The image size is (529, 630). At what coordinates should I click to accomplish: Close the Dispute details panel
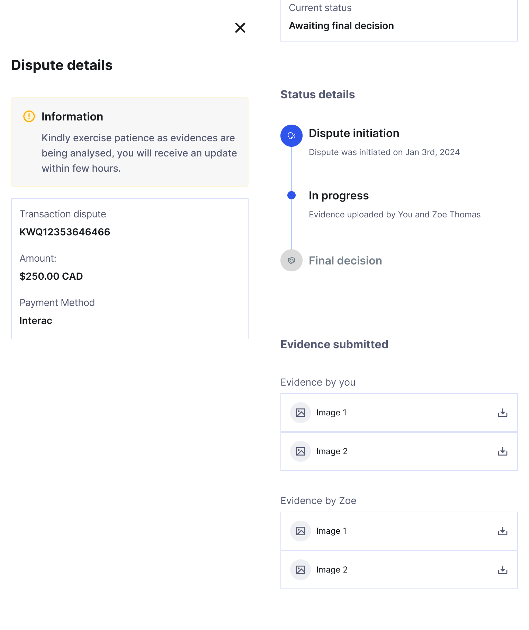pos(240,28)
